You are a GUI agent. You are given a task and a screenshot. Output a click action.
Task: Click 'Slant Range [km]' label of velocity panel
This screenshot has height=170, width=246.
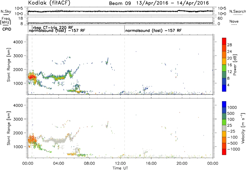point(9,128)
